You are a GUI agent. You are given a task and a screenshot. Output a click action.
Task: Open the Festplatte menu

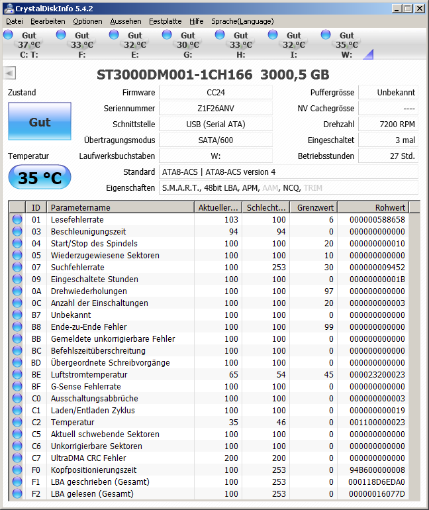(166, 21)
